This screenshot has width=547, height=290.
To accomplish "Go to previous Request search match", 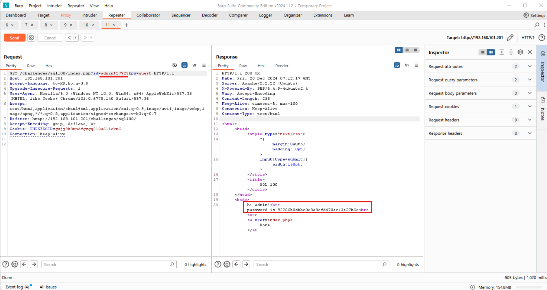I will click(x=24, y=264).
